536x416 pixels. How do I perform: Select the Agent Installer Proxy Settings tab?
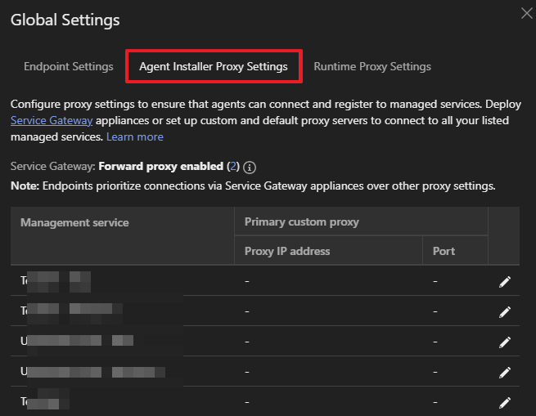(214, 66)
